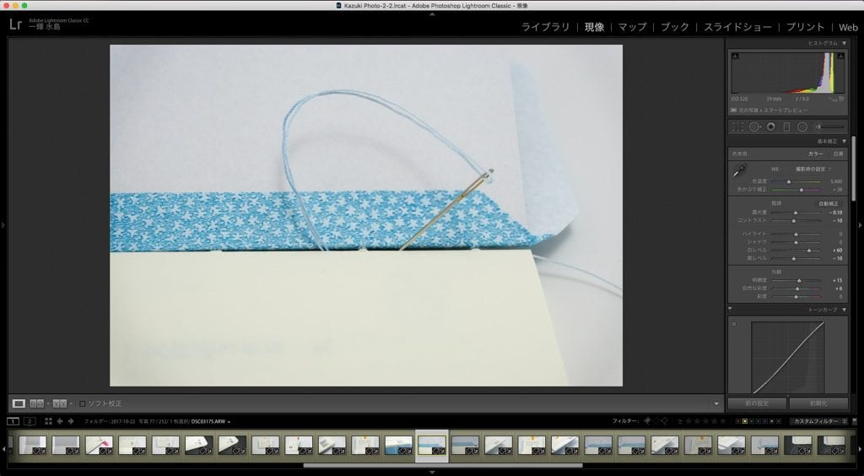Click the 自動補正 button
The height and width of the screenshot is (476, 864).
click(x=829, y=204)
